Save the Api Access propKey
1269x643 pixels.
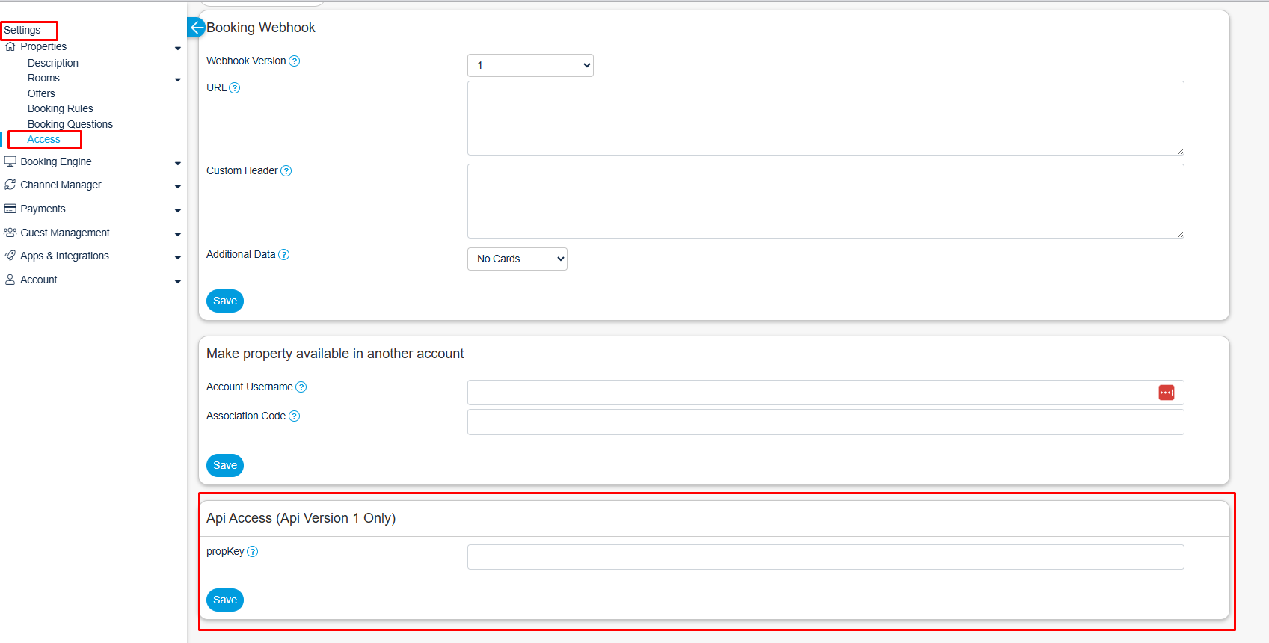[x=225, y=600]
